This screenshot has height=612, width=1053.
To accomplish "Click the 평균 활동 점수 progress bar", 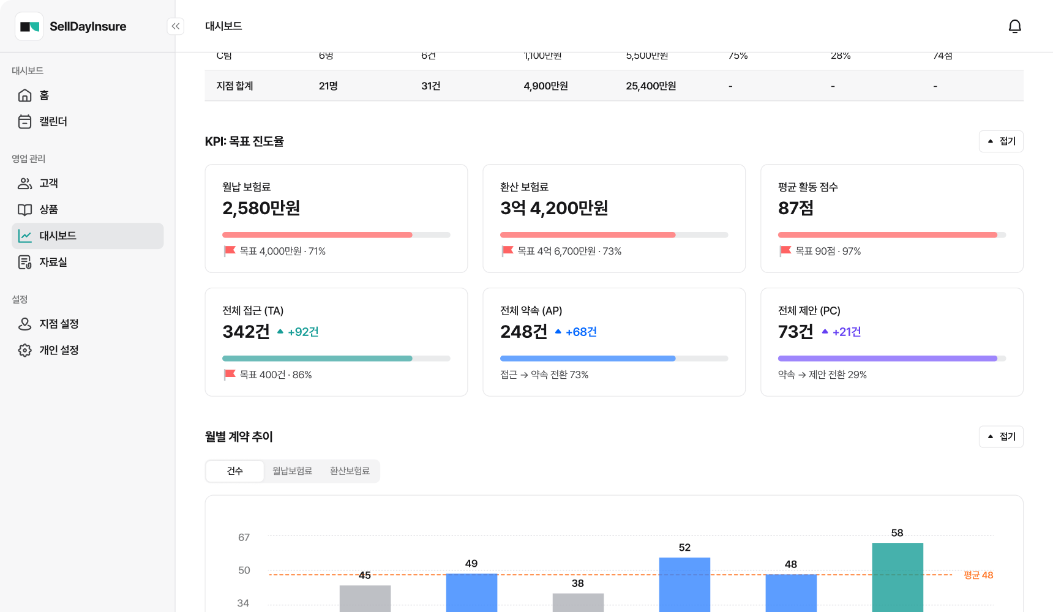I will click(892, 235).
